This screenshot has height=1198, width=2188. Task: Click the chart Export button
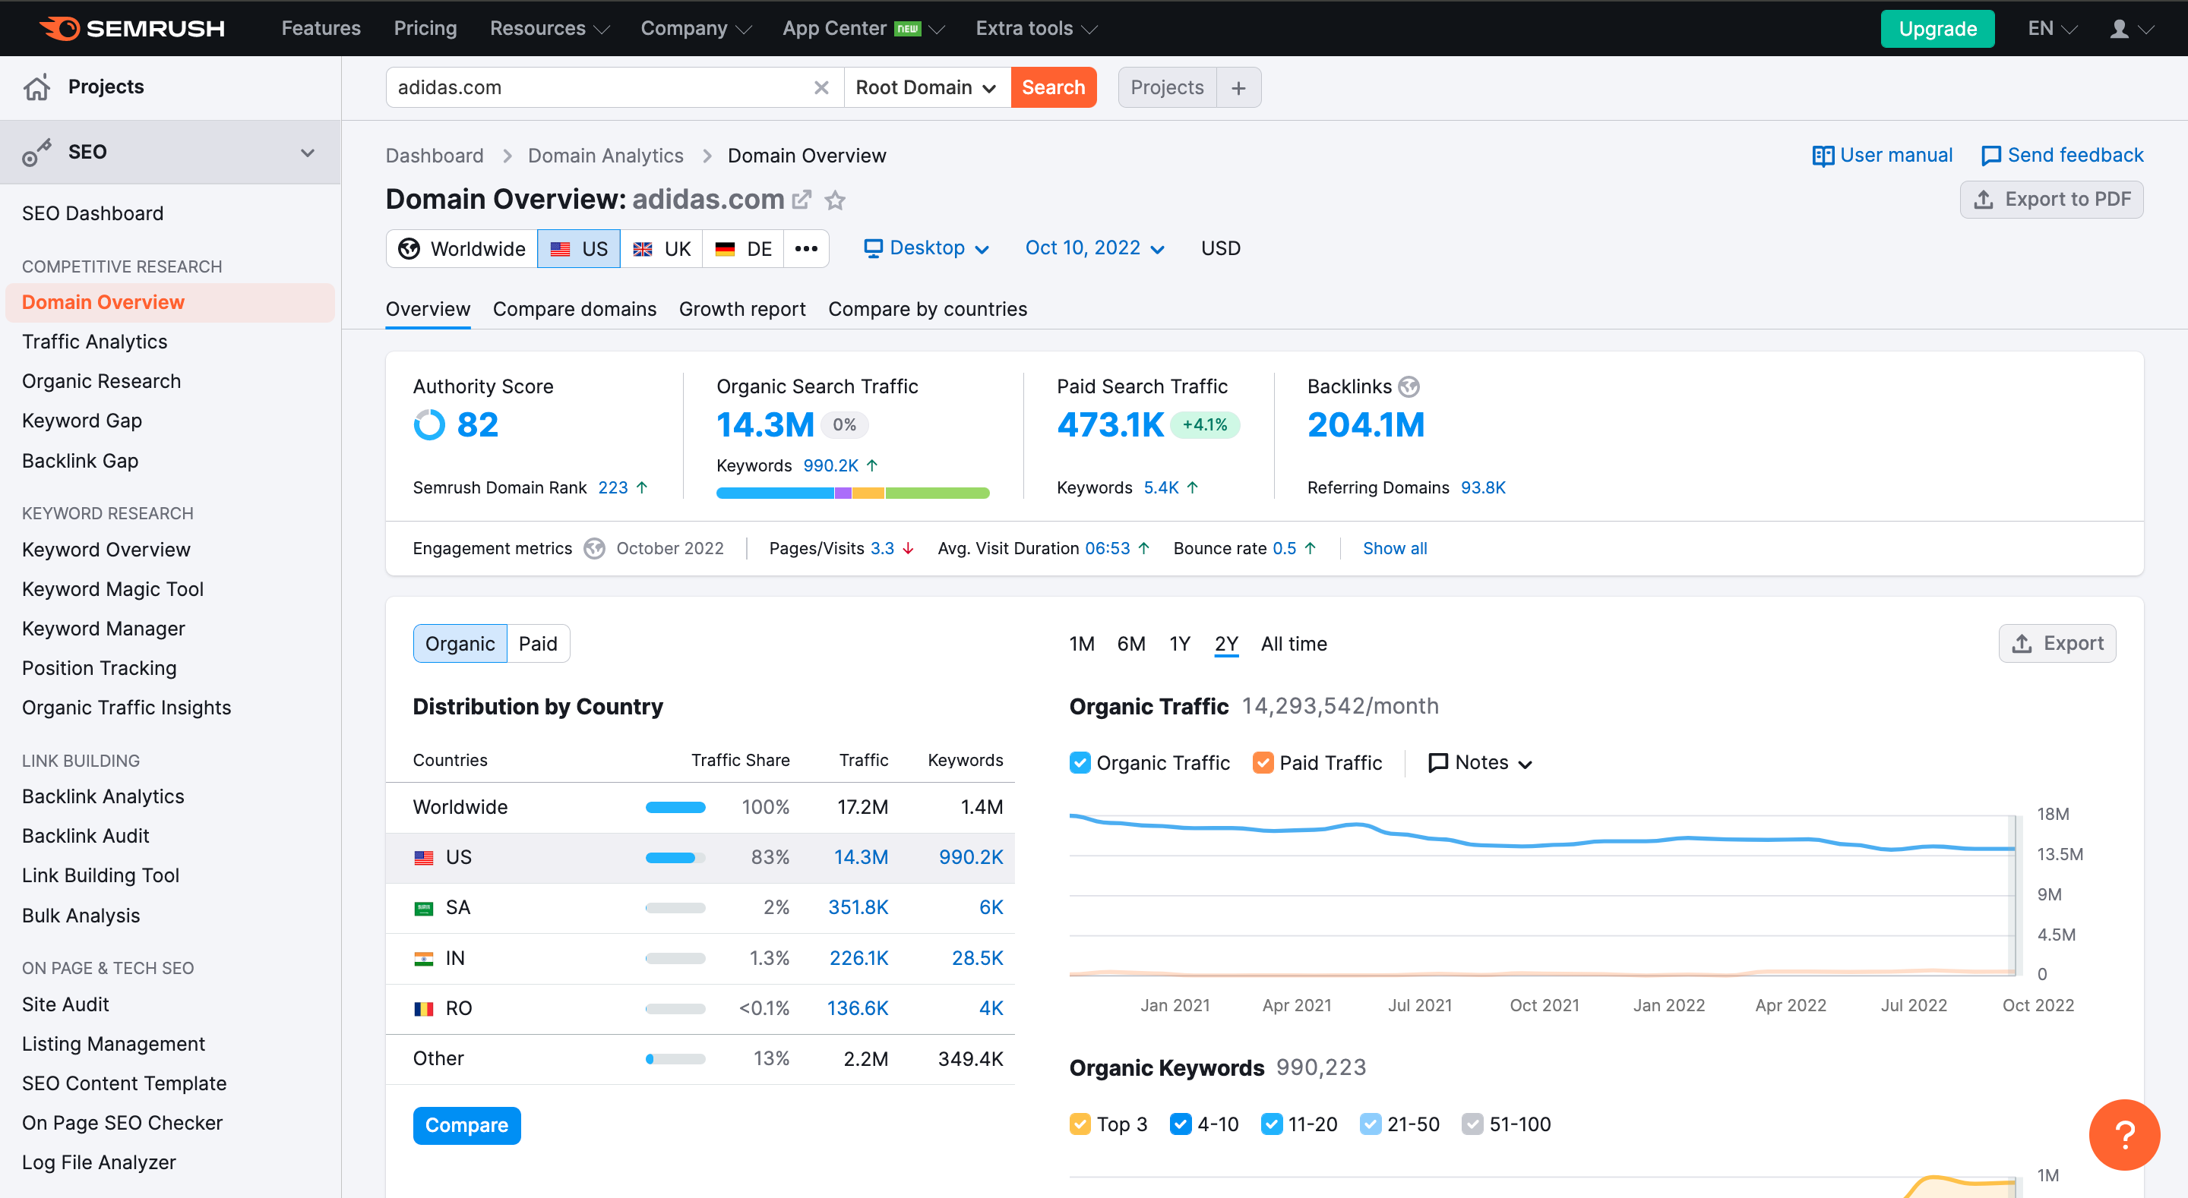2057,644
